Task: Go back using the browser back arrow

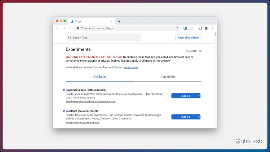Action: pyautogui.click(x=57, y=28)
